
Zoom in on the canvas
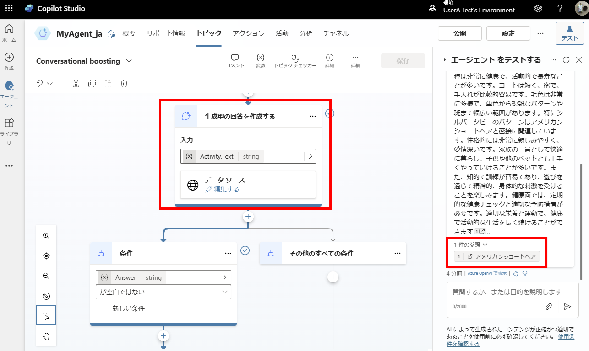pyautogui.click(x=46, y=235)
